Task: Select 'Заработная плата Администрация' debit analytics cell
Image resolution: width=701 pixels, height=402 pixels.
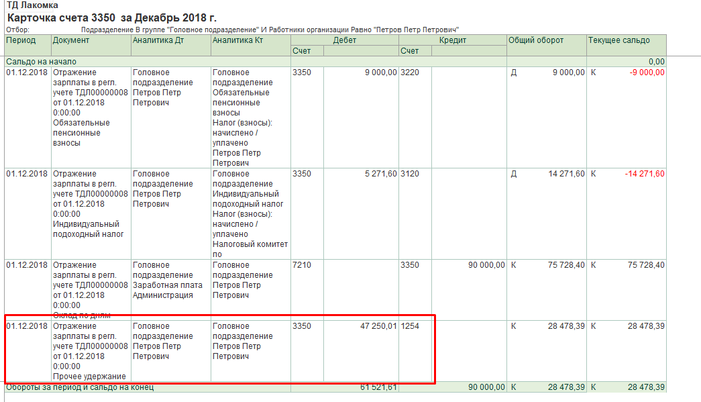Action: tap(171, 290)
